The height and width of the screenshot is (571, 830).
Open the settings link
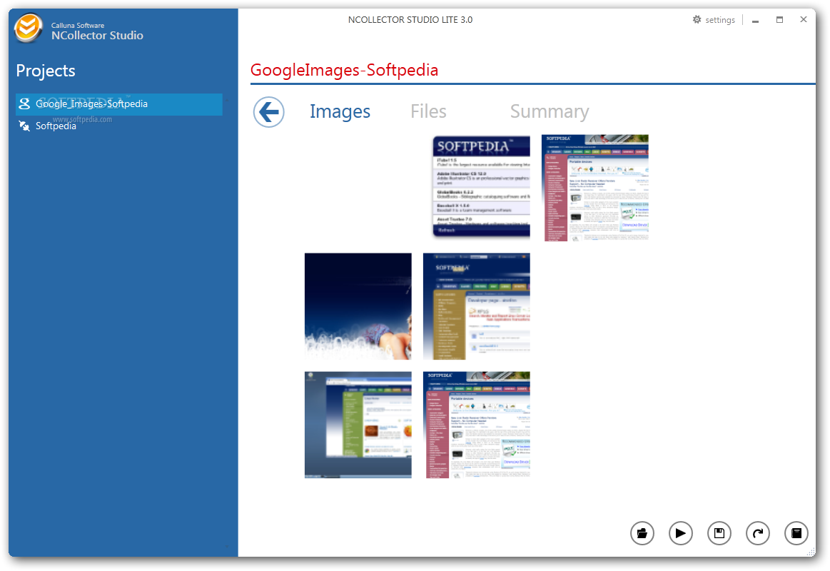(720, 20)
